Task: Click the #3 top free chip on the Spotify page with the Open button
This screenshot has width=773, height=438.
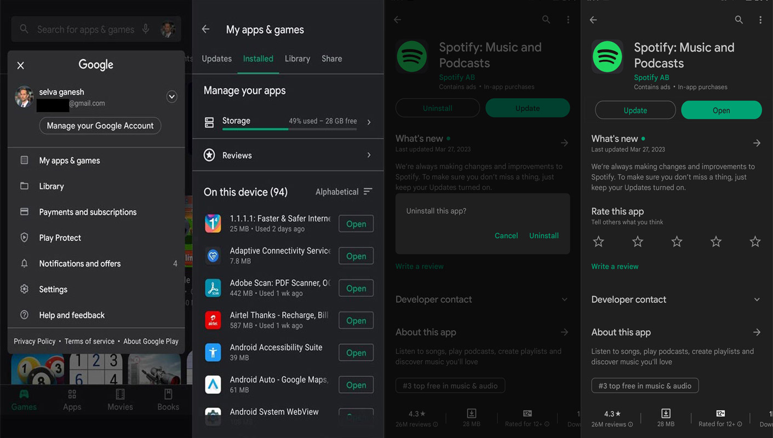Action: point(645,385)
